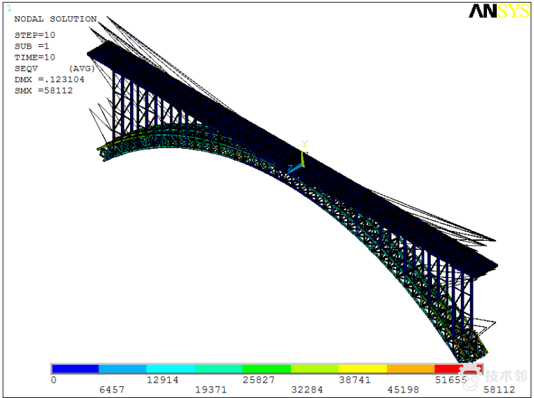
Task: Click the SMX =58112 text in legend header
Action: pyautogui.click(x=44, y=91)
